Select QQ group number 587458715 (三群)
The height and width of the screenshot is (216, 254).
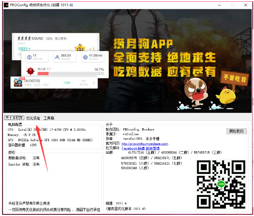coord(208,152)
